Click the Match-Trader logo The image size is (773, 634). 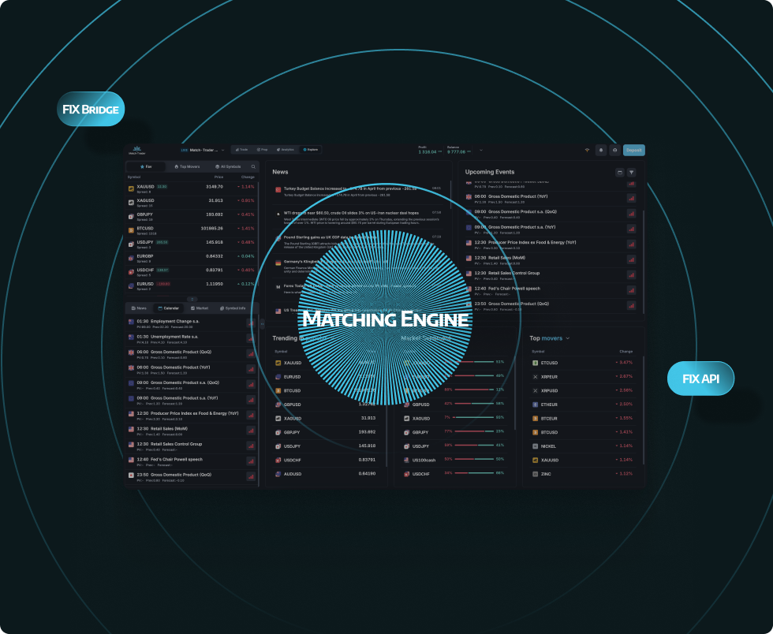click(136, 150)
